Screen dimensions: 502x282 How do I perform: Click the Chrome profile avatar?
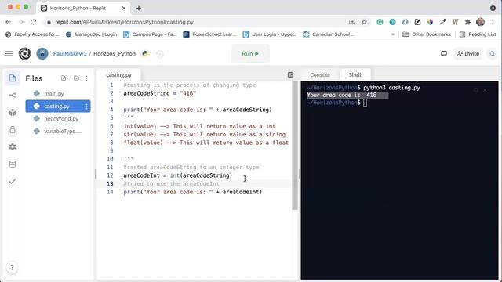pos(480,22)
